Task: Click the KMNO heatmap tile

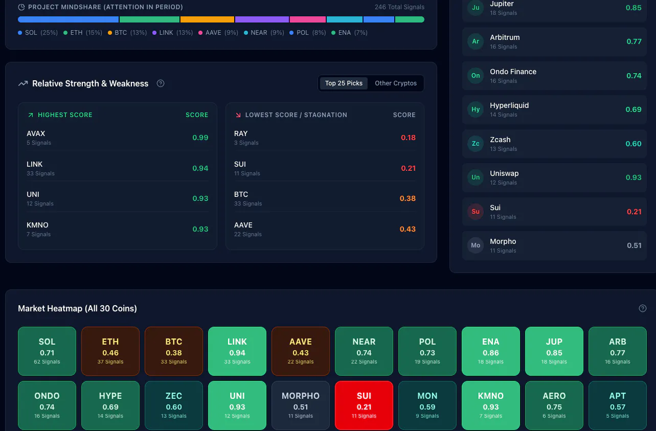Action: (x=491, y=405)
